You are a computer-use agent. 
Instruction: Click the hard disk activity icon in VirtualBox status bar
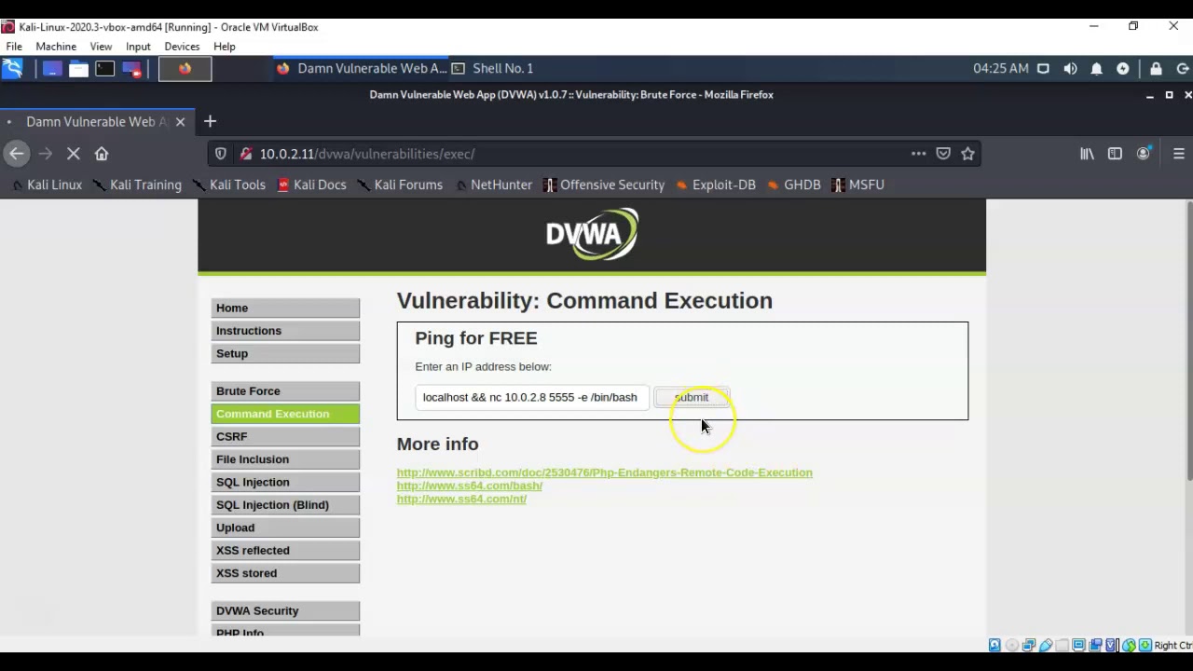click(x=994, y=645)
